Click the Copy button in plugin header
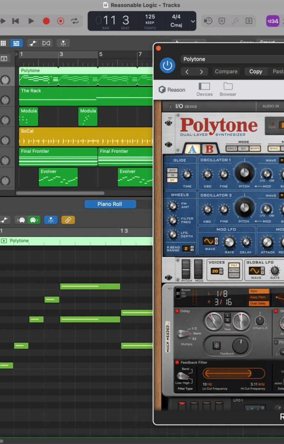This screenshot has width=284, height=444. pos(256,71)
